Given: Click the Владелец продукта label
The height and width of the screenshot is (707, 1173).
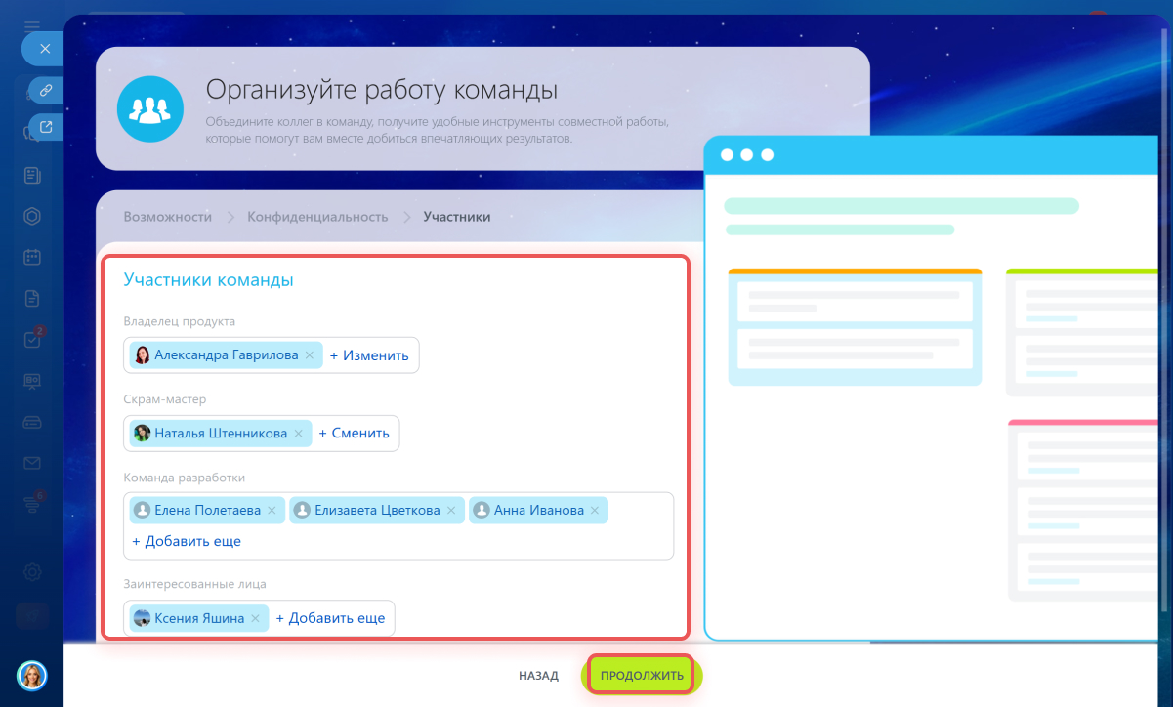Looking at the screenshot, I should click(180, 321).
